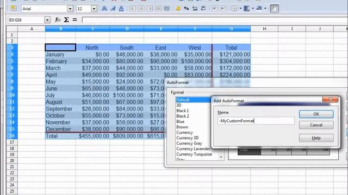Expand the background color palette arrow
The width and height of the screenshot is (348, 195).
click(x=253, y=9)
